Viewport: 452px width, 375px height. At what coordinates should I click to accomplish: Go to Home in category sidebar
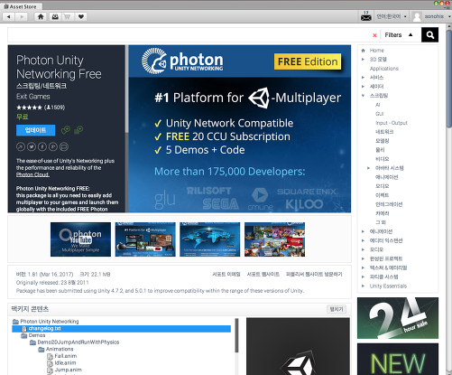point(377,51)
